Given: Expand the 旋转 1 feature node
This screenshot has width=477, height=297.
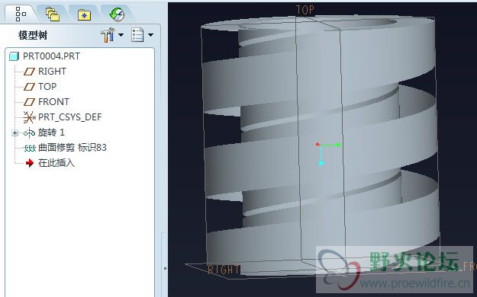Looking at the screenshot, I should 15,133.
